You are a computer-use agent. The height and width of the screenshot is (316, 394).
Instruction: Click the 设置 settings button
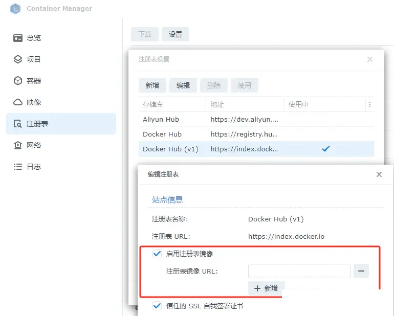[x=176, y=34]
